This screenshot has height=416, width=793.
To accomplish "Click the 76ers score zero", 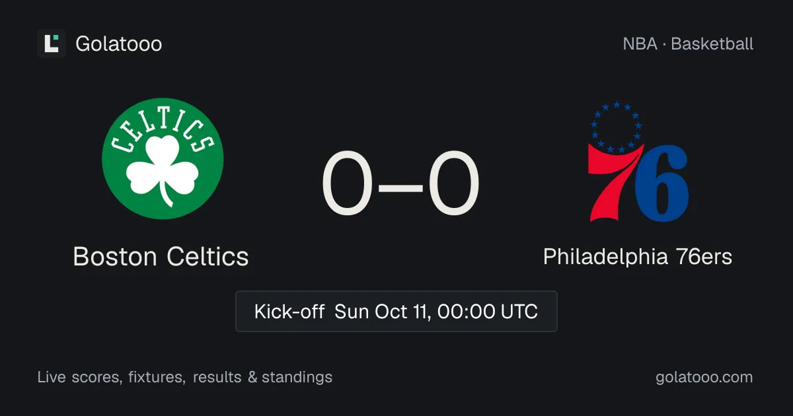I will (453, 185).
